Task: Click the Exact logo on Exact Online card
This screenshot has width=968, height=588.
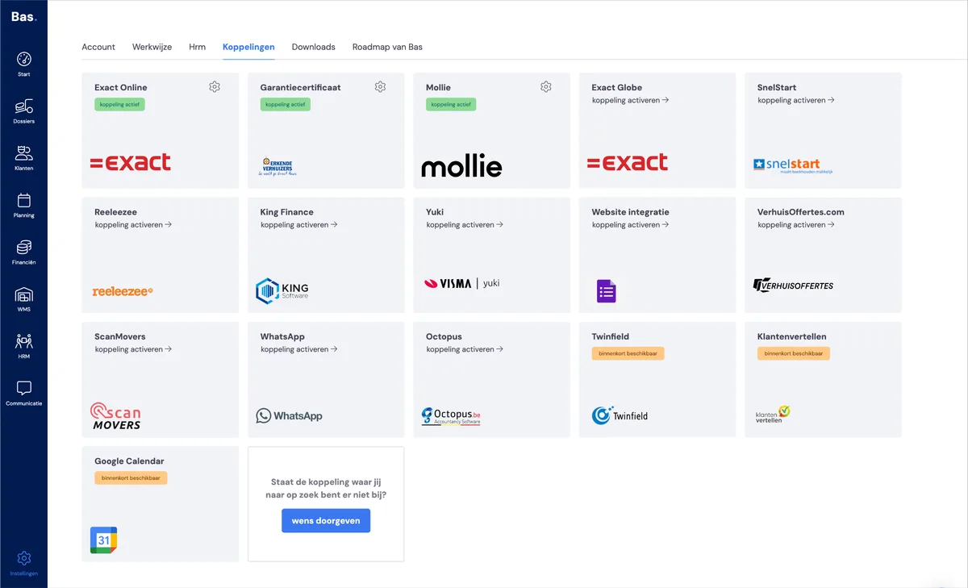Action: click(131, 162)
